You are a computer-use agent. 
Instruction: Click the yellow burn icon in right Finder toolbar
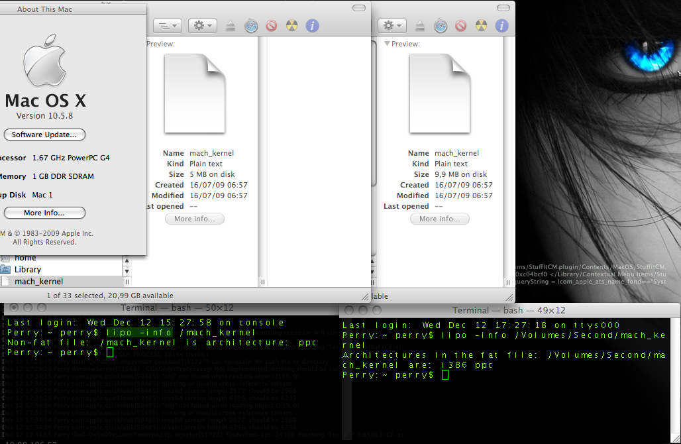[x=481, y=26]
